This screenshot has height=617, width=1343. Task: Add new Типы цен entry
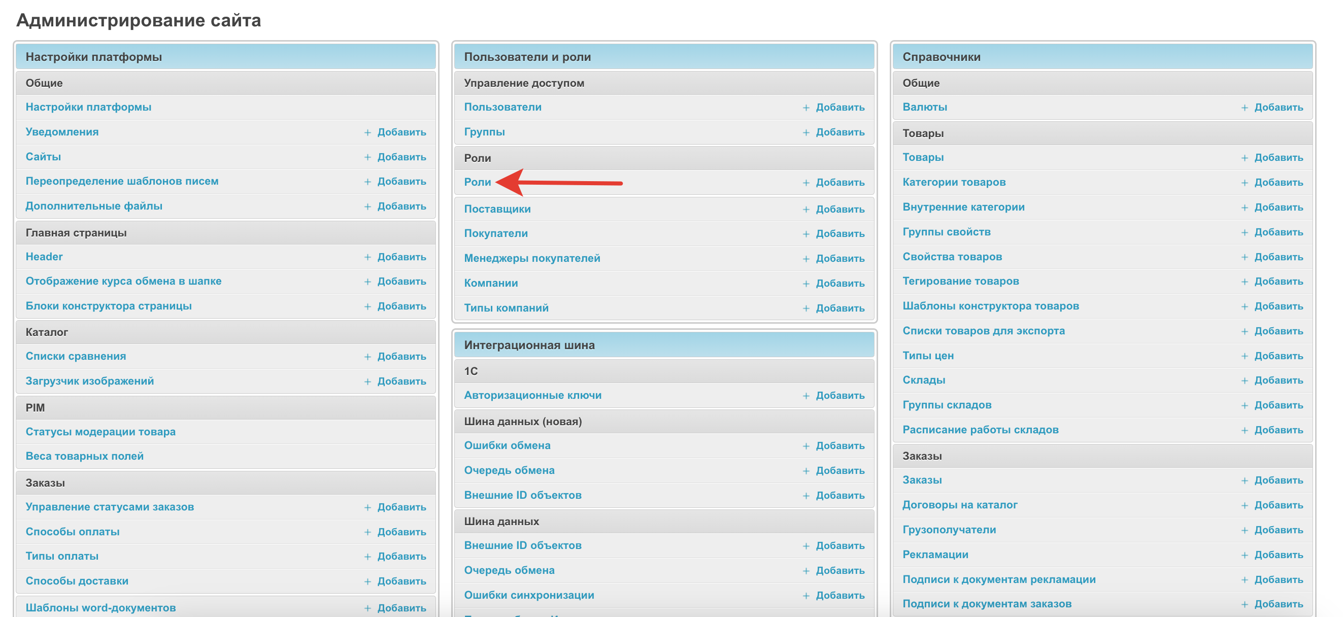click(1278, 356)
